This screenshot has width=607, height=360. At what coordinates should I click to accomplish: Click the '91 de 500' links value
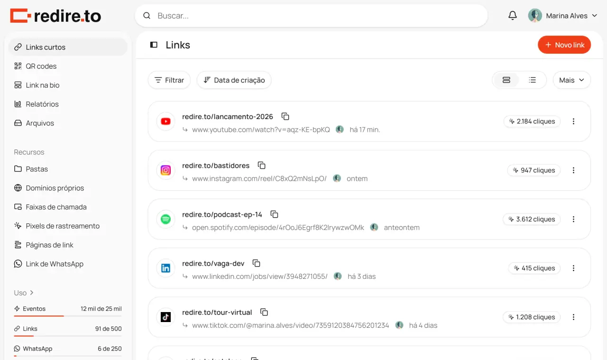click(109, 329)
